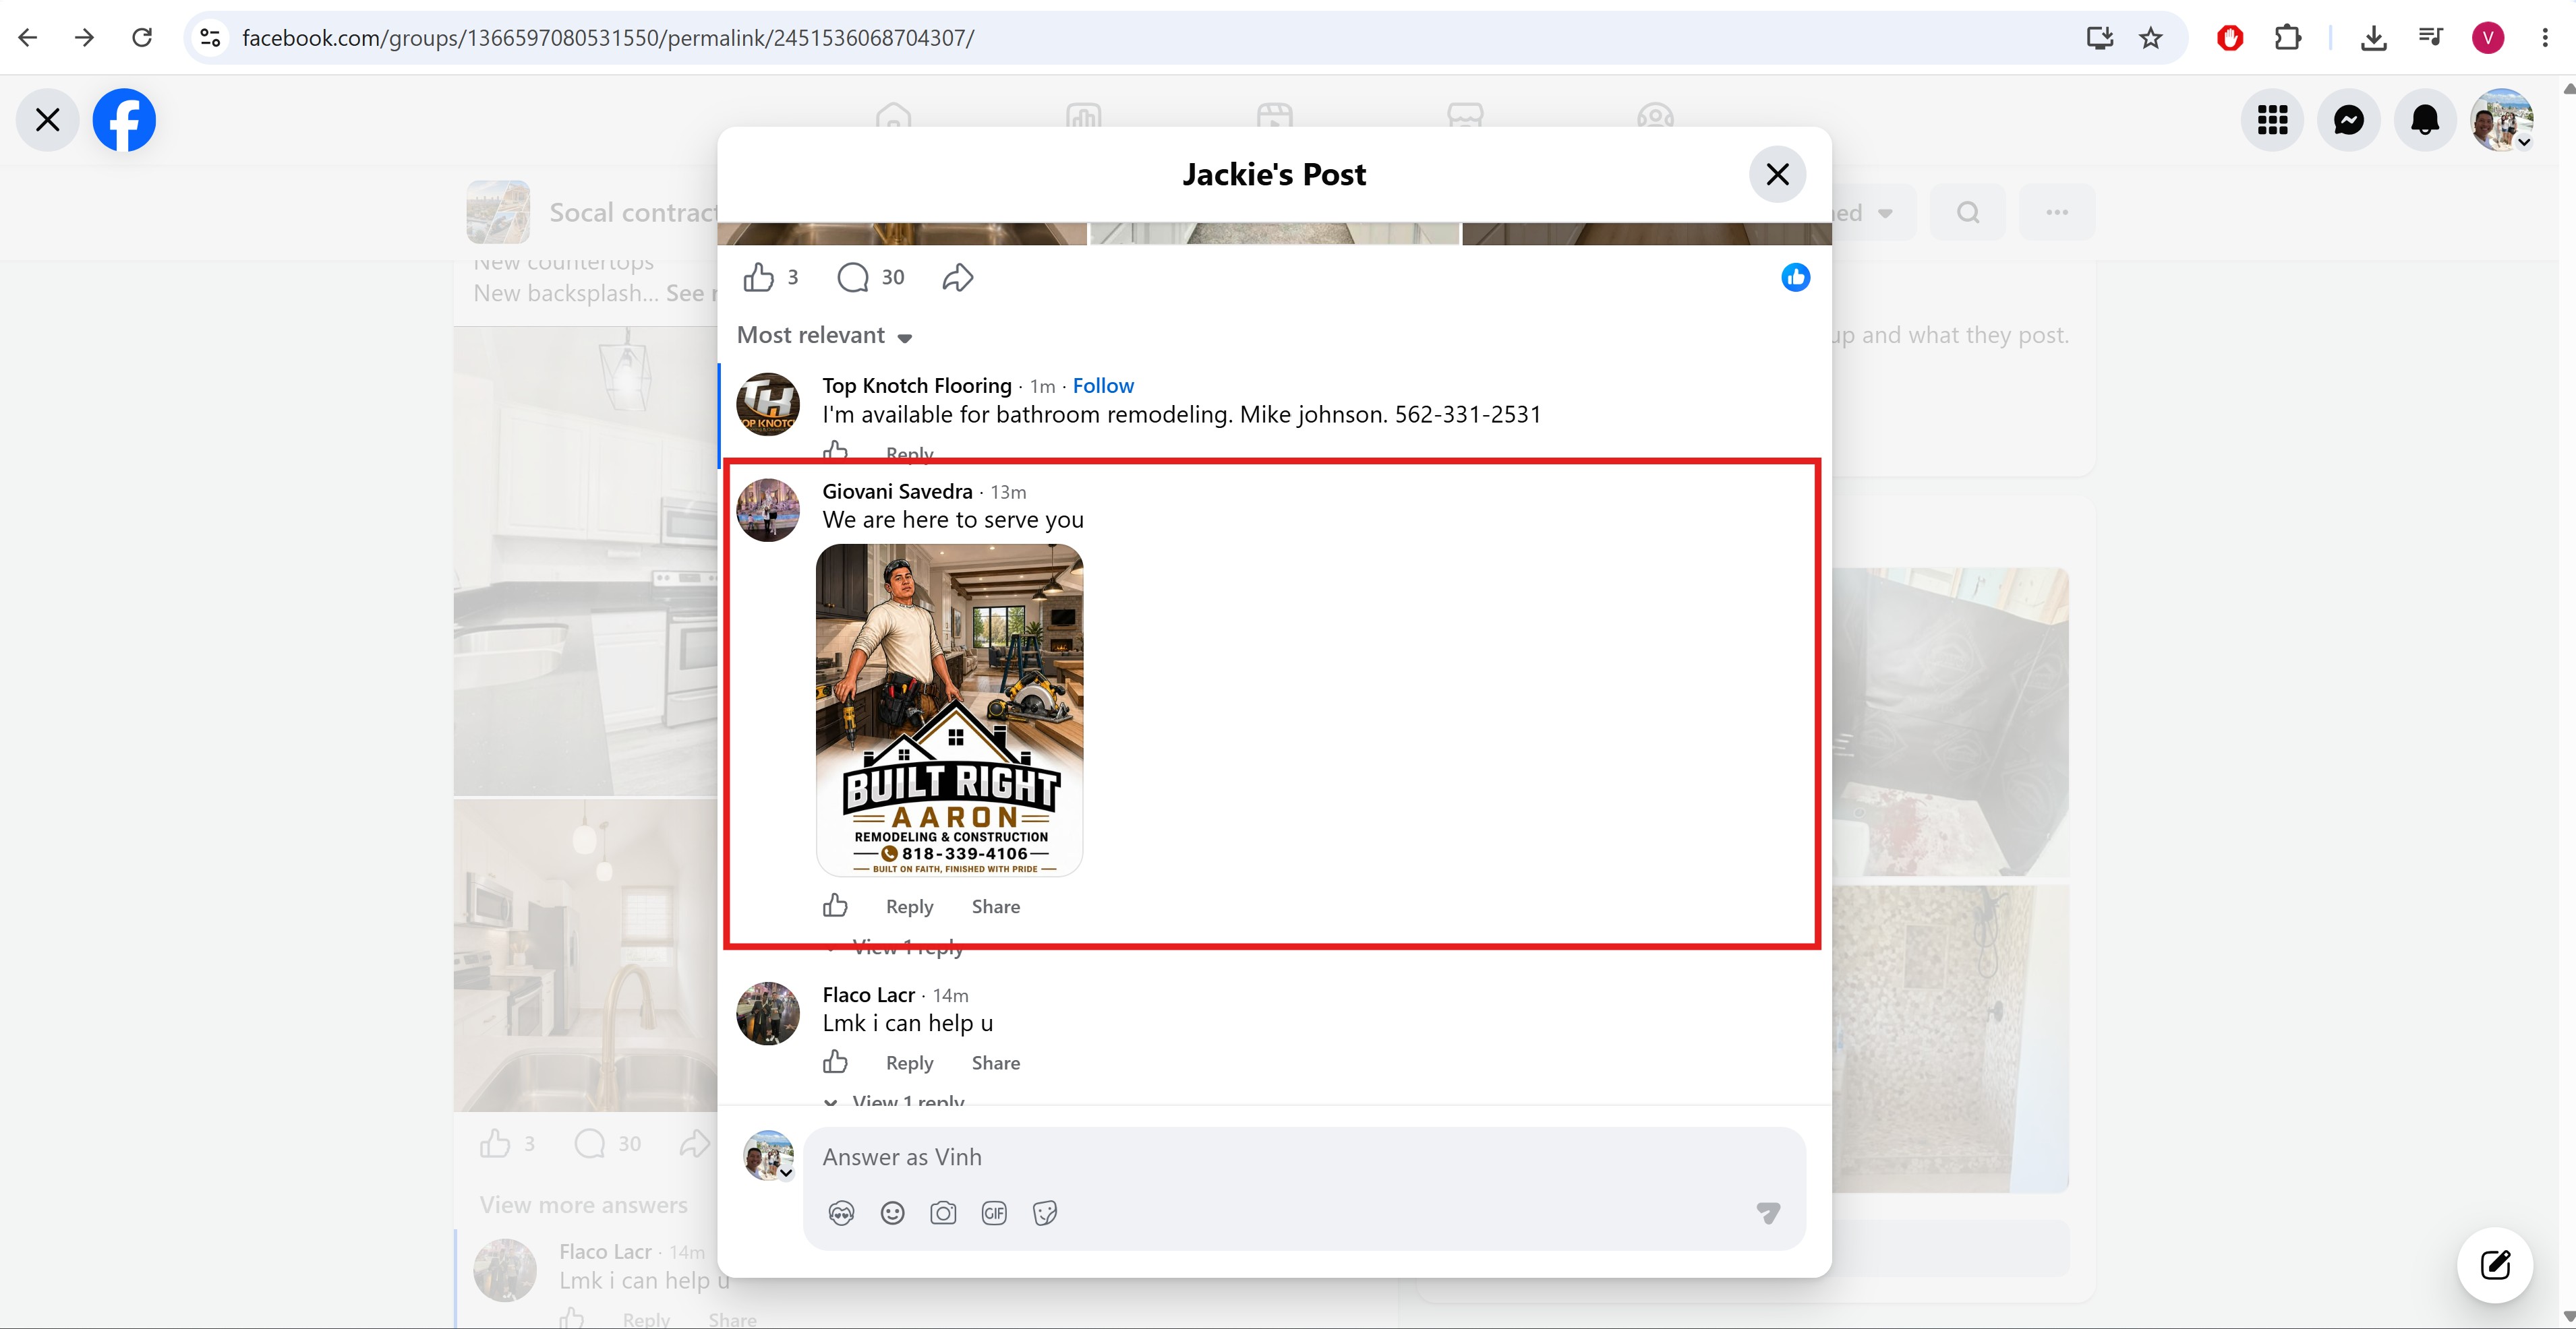
Task: Expand the Most relevant comment sorting
Action: pos(825,336)
